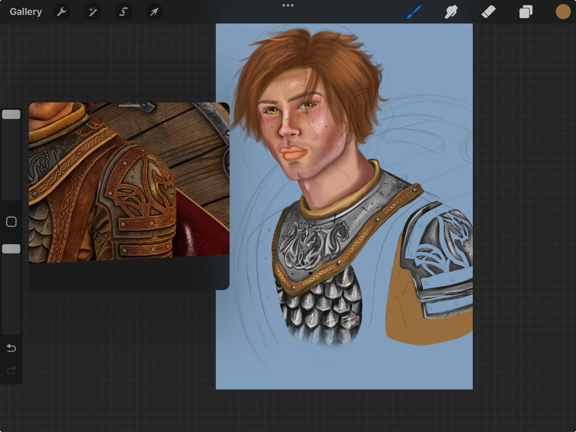Select the Paint brush tool

[414, 12]
